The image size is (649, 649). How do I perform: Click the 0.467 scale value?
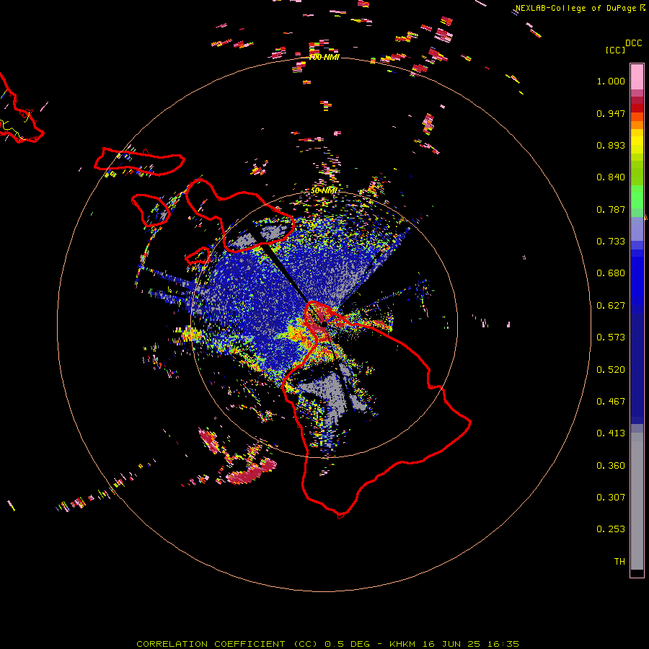click(611, 402)
